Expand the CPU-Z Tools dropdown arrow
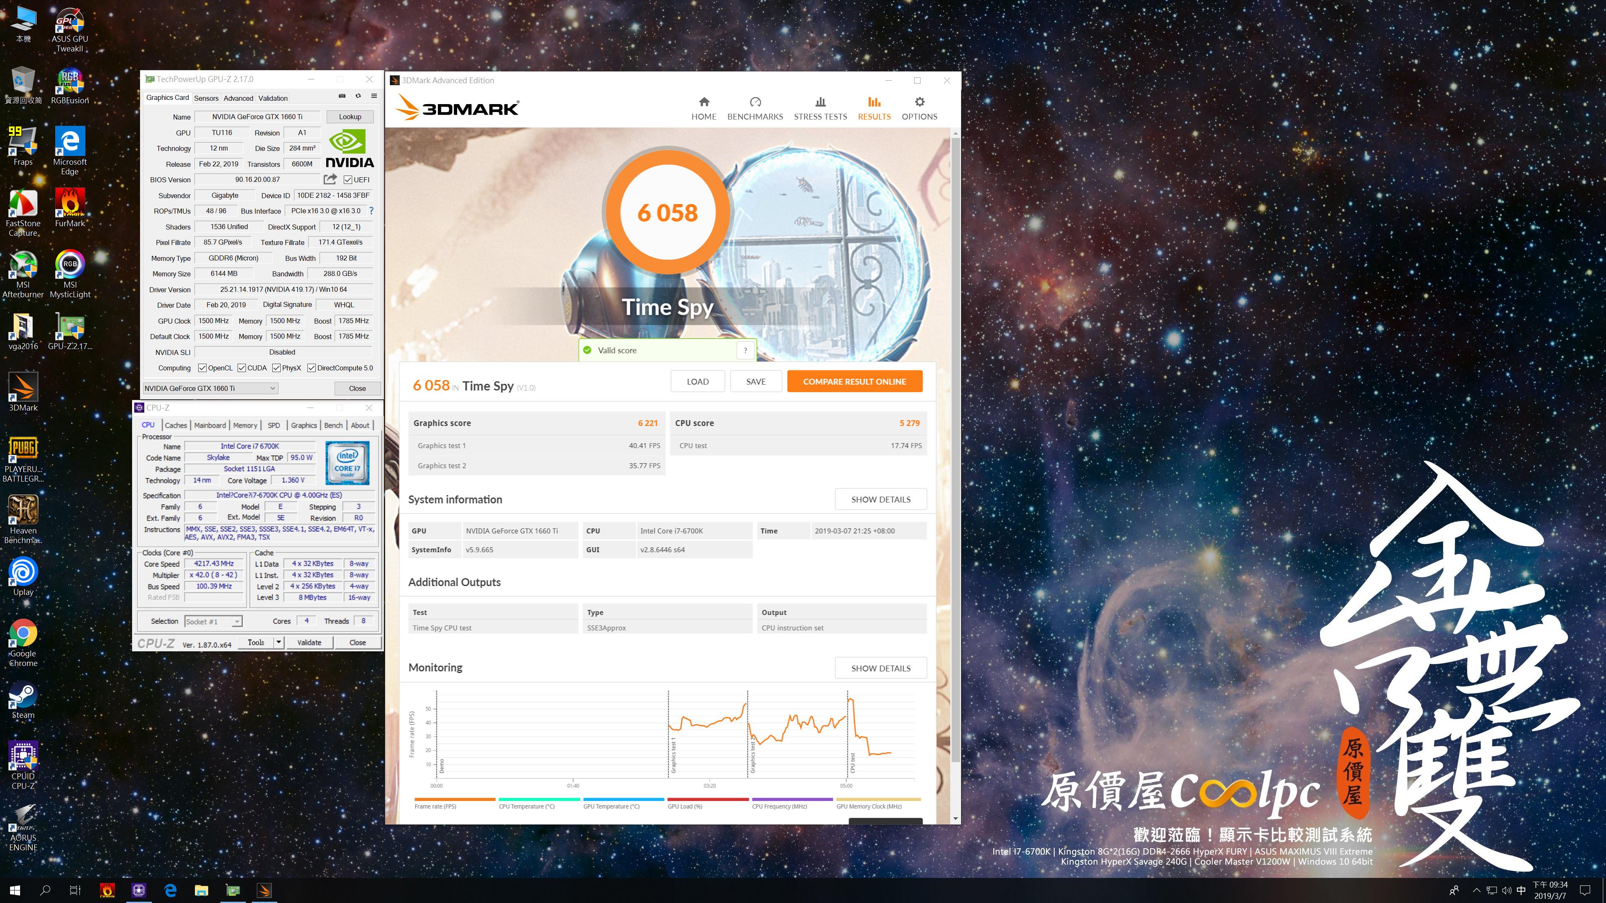 (x=279, y=642)
